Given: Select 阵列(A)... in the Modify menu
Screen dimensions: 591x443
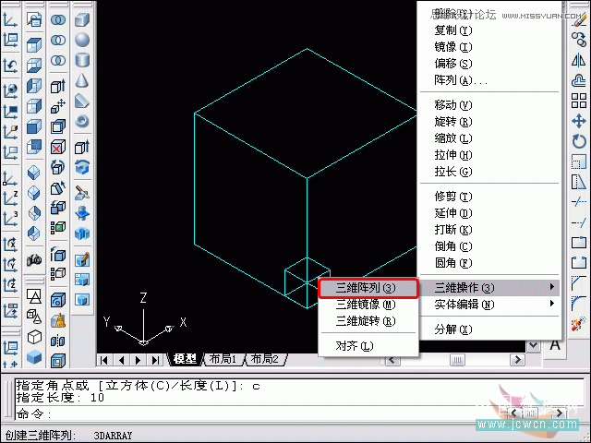Looking at the screenshot, I should point(489,80).
